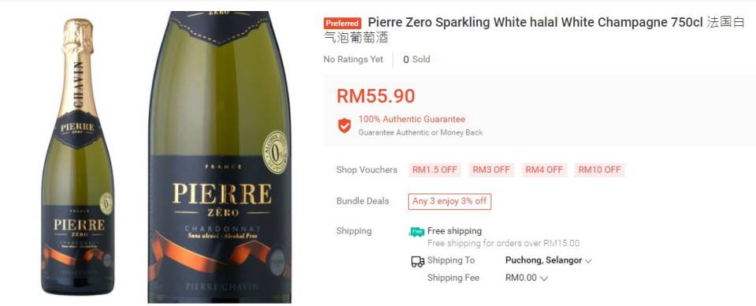Image resolution: width=756 pixels, height=306 pixels.
Task: Open the 100% Authentic Guarantee link
Action: point(412,119)
